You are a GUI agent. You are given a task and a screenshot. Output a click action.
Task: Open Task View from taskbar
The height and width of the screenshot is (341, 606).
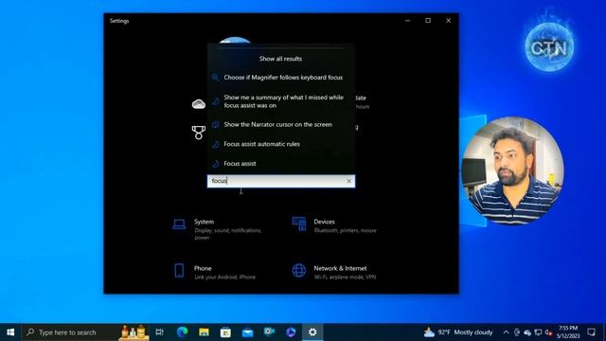[x=160, y=332]
